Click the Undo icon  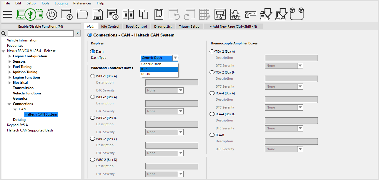[x=174, y=14]
